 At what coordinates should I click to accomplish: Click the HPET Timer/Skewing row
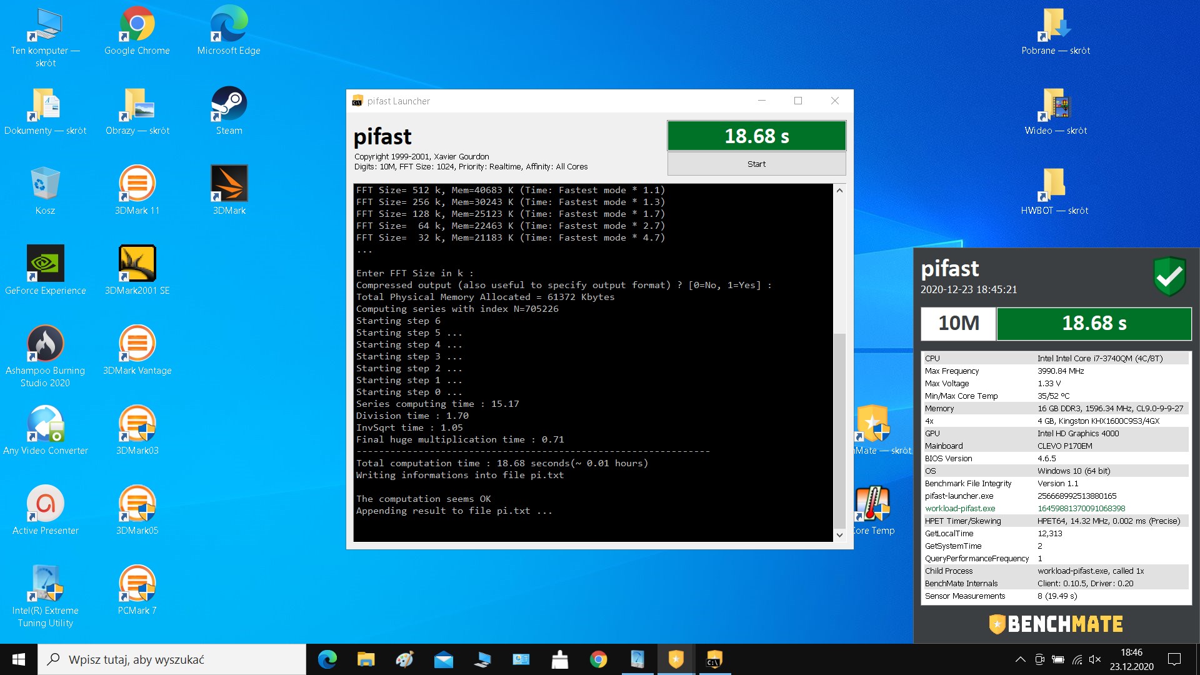[x=1056, y=521]
